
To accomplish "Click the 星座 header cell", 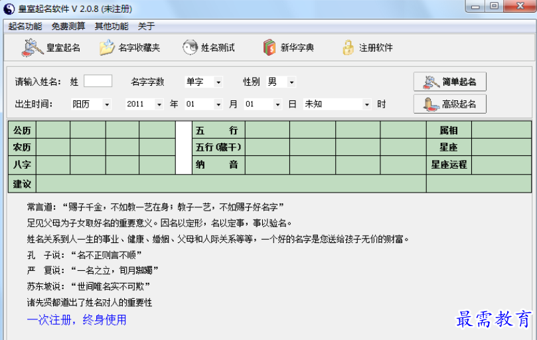I will pyautogui.click(x=449, y=147).
